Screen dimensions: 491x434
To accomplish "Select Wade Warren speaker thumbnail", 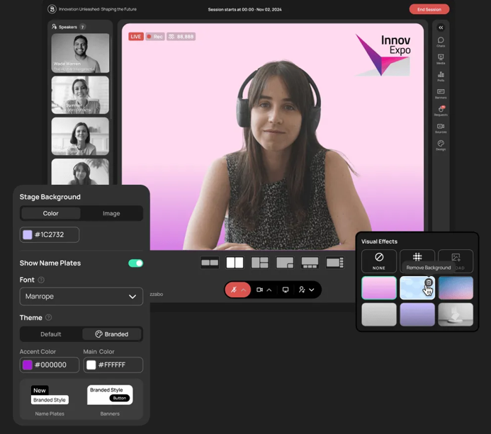I will tap(80, 53).
